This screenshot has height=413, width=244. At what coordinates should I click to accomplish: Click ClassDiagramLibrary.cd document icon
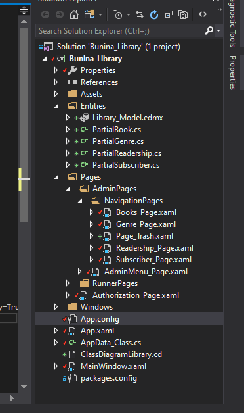point(72,354)
